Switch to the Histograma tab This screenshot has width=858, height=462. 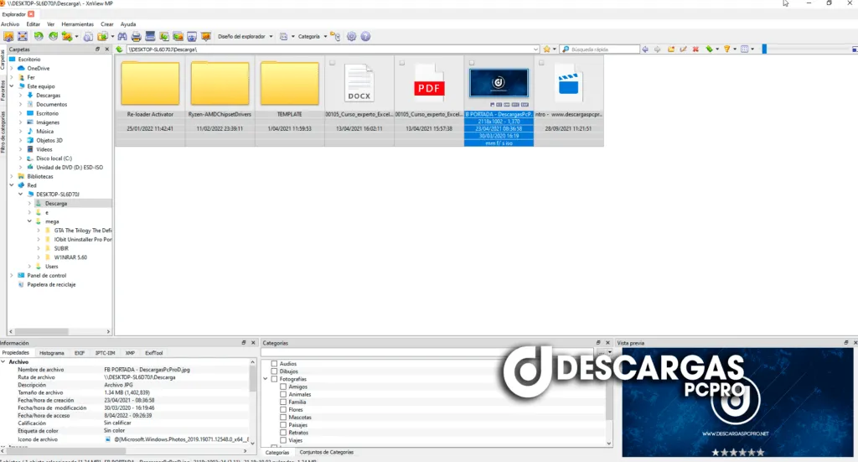(52, 353)
